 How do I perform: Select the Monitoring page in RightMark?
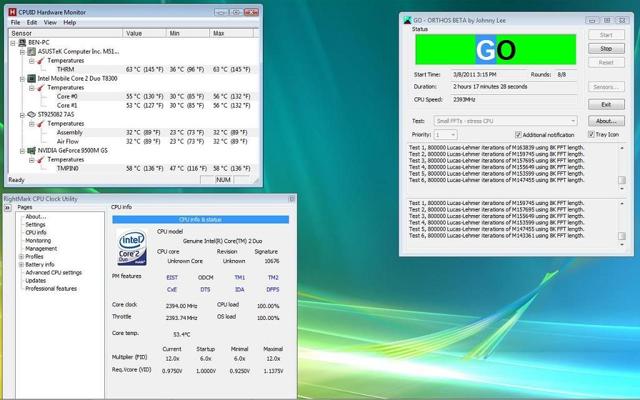[38, 241]
